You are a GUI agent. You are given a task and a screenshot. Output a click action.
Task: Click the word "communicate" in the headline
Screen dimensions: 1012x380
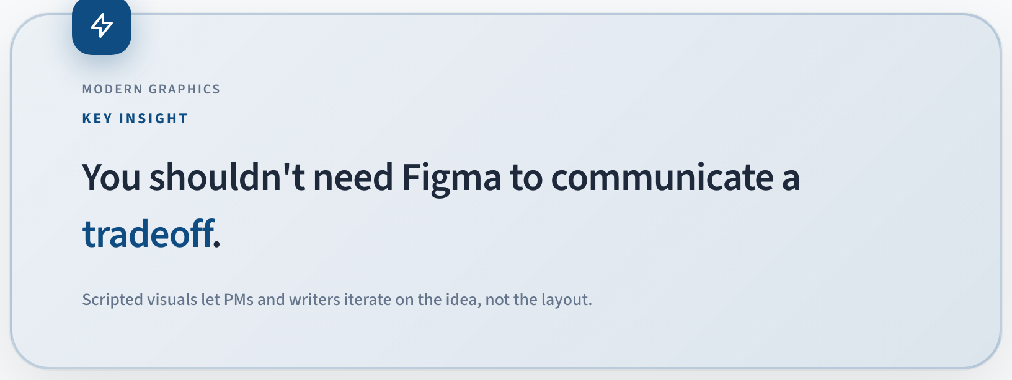point(662,178)
